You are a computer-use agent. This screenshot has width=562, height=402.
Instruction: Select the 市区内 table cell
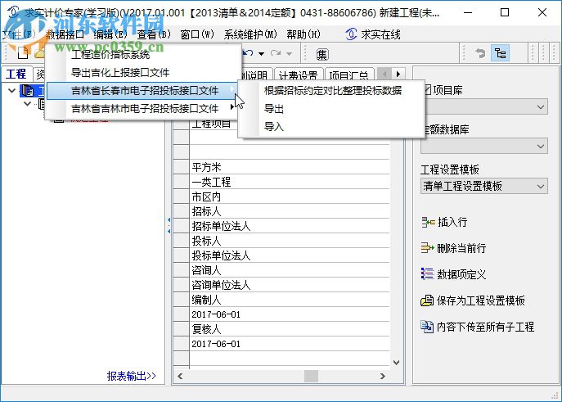[290, 196]
